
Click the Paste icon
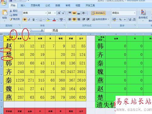click(x=5, y=12)
